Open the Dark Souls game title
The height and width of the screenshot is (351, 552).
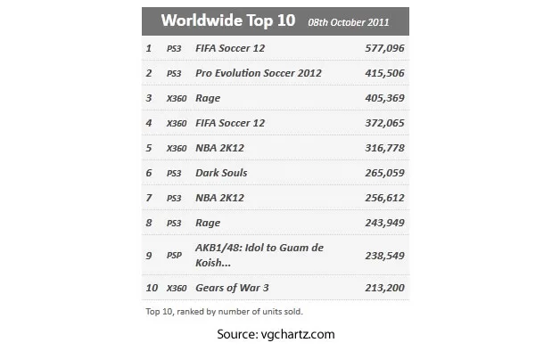[x=221, y=173]
